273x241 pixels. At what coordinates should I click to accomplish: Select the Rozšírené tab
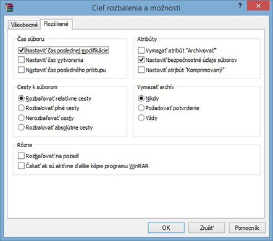click(x=56, y=24)
